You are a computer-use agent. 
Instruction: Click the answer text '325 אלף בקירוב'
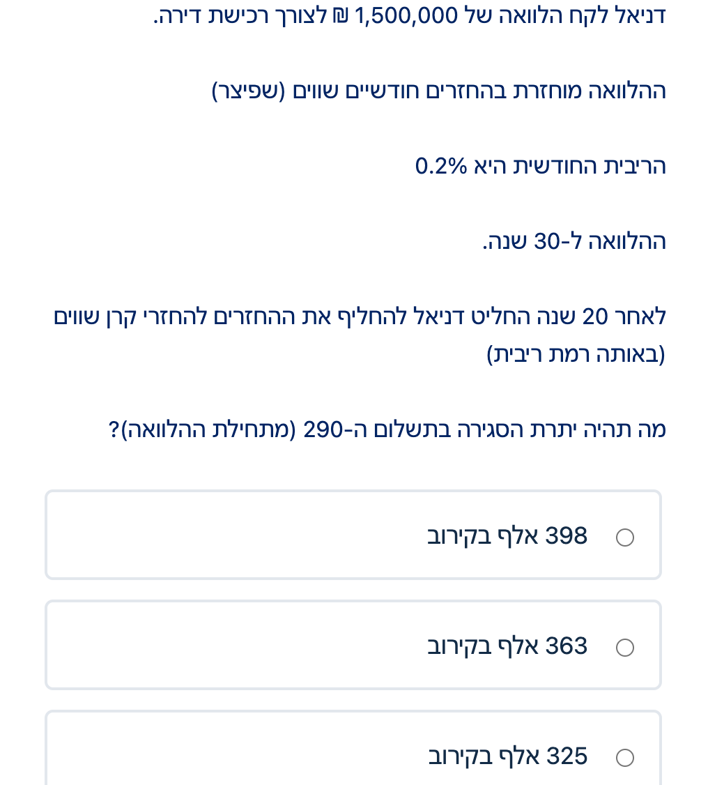pyautogui.click(x=507, y=756)
